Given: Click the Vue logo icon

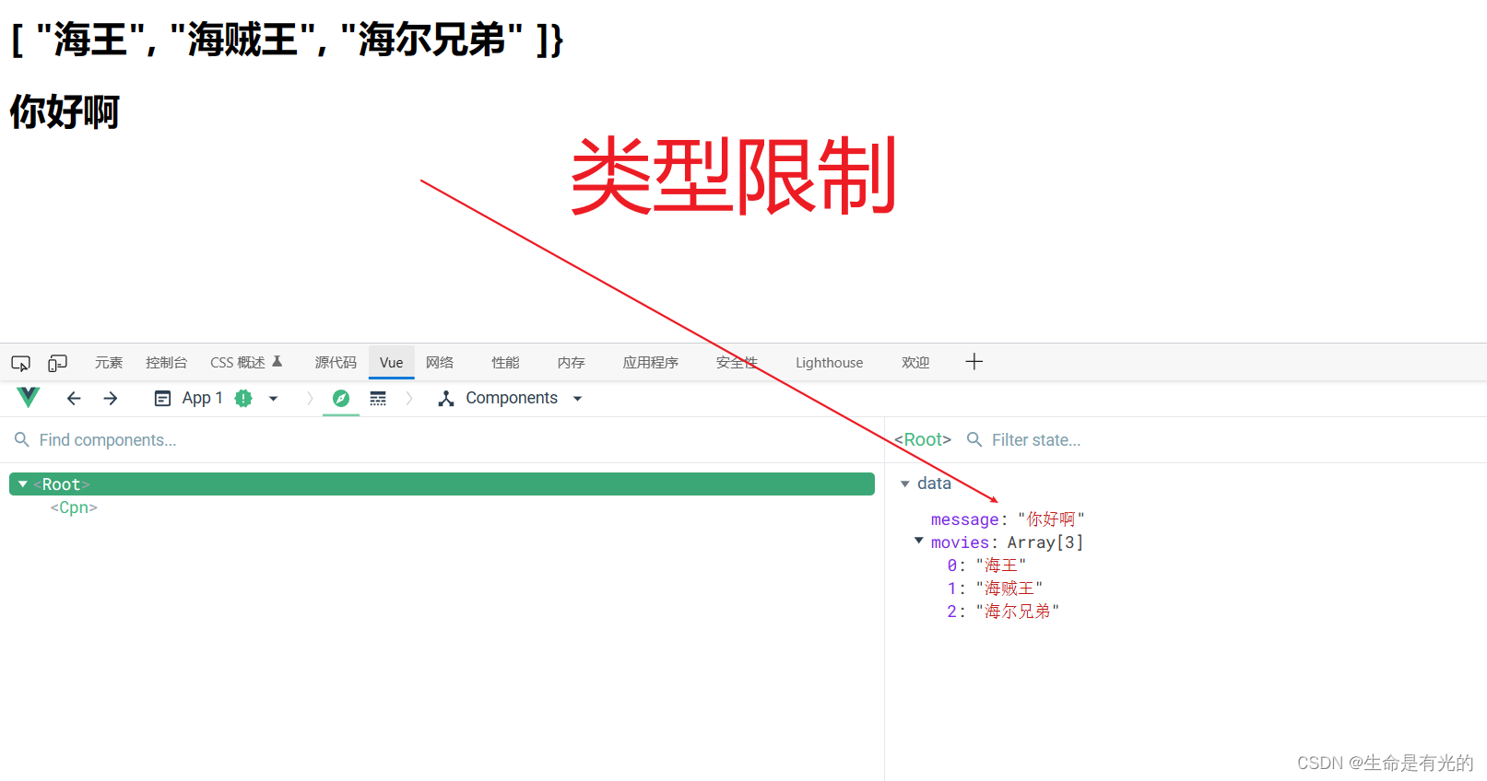Looking at the screenshot, I should [29, 398].
